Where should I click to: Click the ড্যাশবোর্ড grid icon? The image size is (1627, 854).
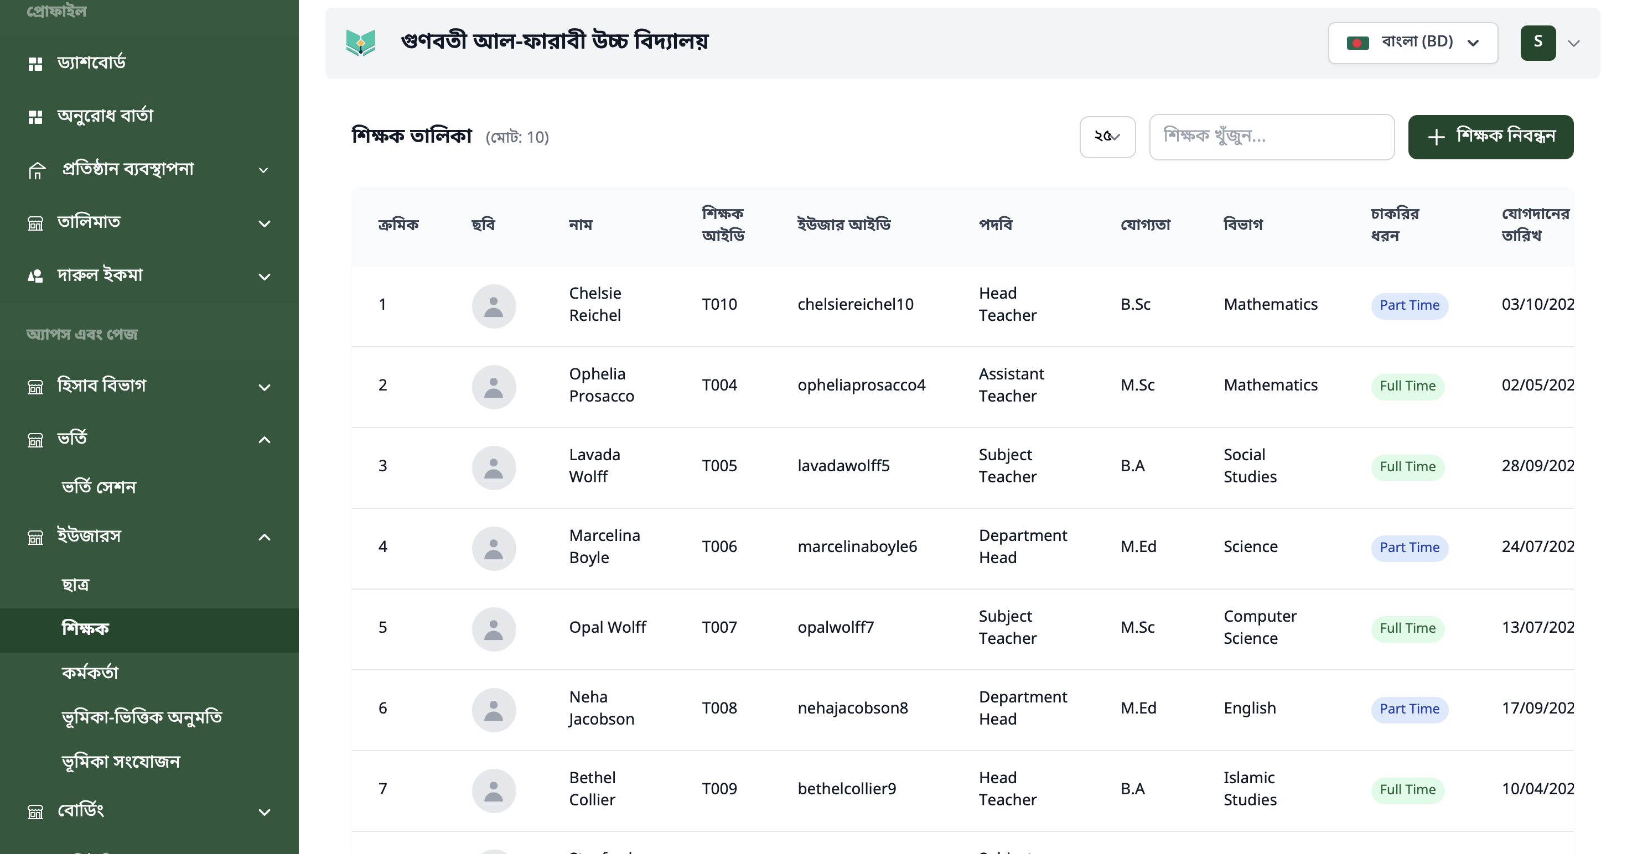pos(35,64)
